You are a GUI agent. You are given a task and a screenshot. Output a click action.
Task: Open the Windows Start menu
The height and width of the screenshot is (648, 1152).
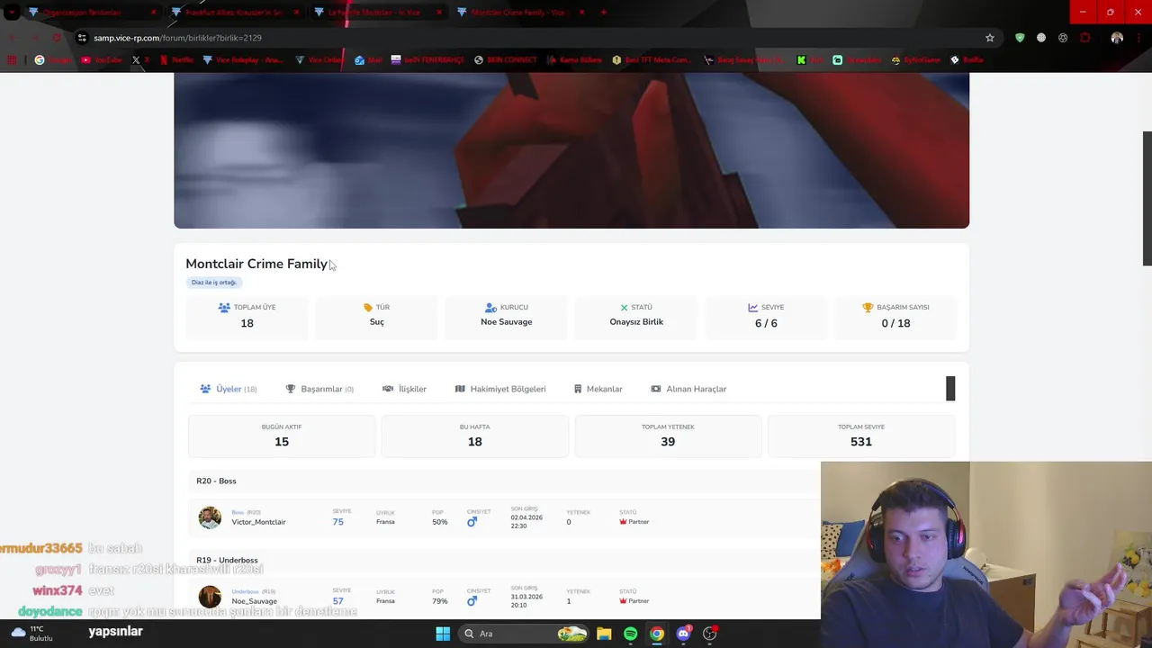443,634
